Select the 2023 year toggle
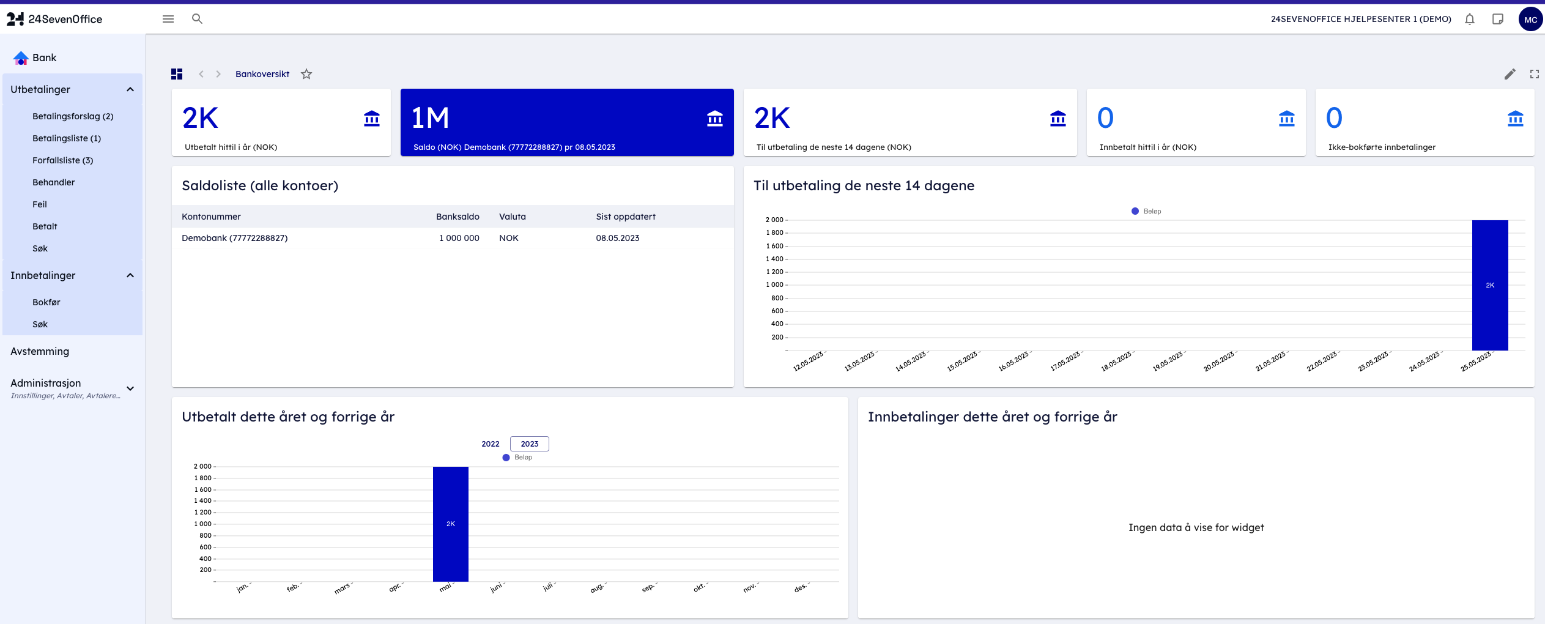This screenshot has width=1545, height=624. pyautogui.click(x=530, y=444)
